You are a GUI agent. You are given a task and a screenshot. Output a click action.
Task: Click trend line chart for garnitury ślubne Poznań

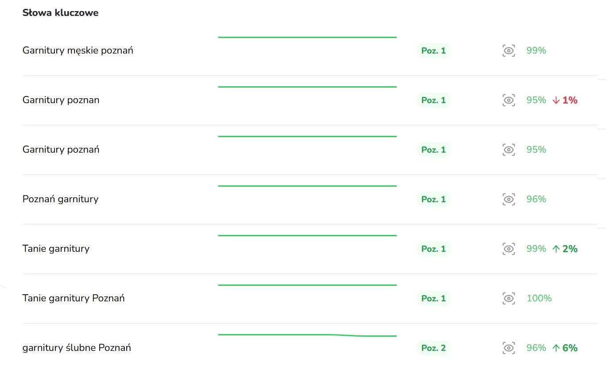tap(307, 335)
